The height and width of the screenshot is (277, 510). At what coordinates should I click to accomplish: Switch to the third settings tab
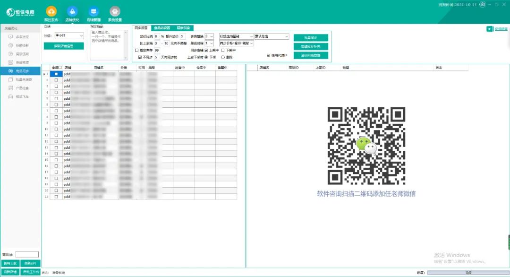click(x=183, y=28)
